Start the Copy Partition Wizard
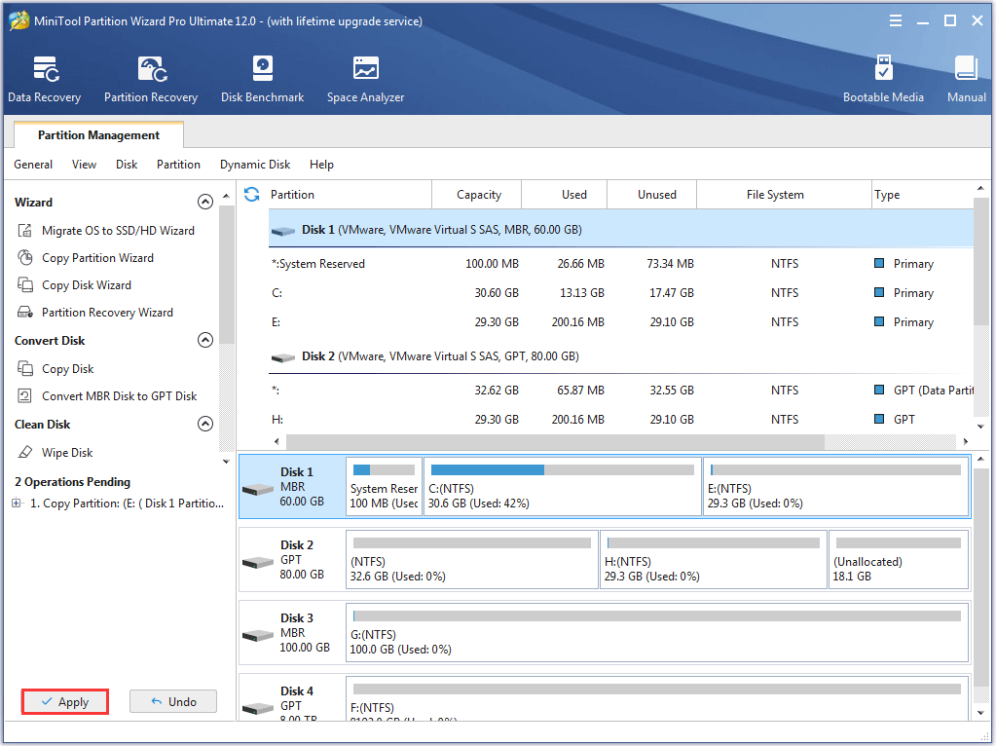The image size is (996, 746). [x=97, y=257]
